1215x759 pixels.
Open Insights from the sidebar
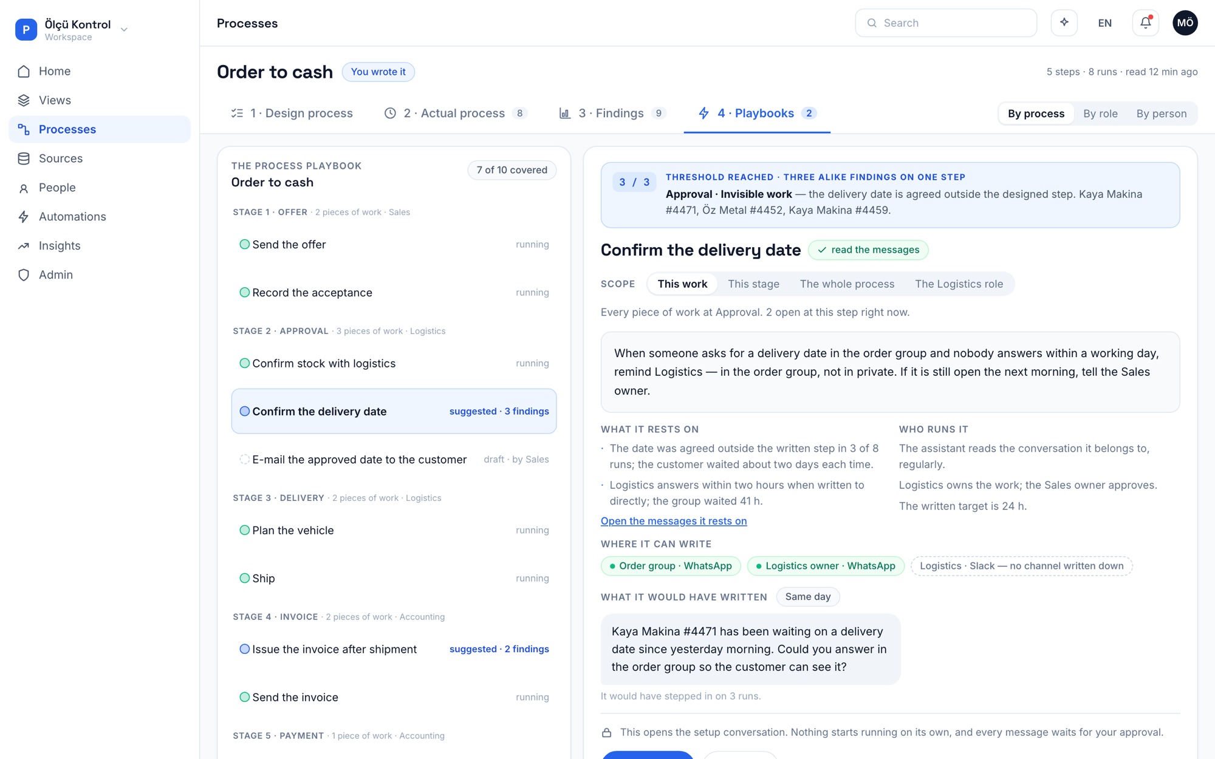[x=100, y=246]
